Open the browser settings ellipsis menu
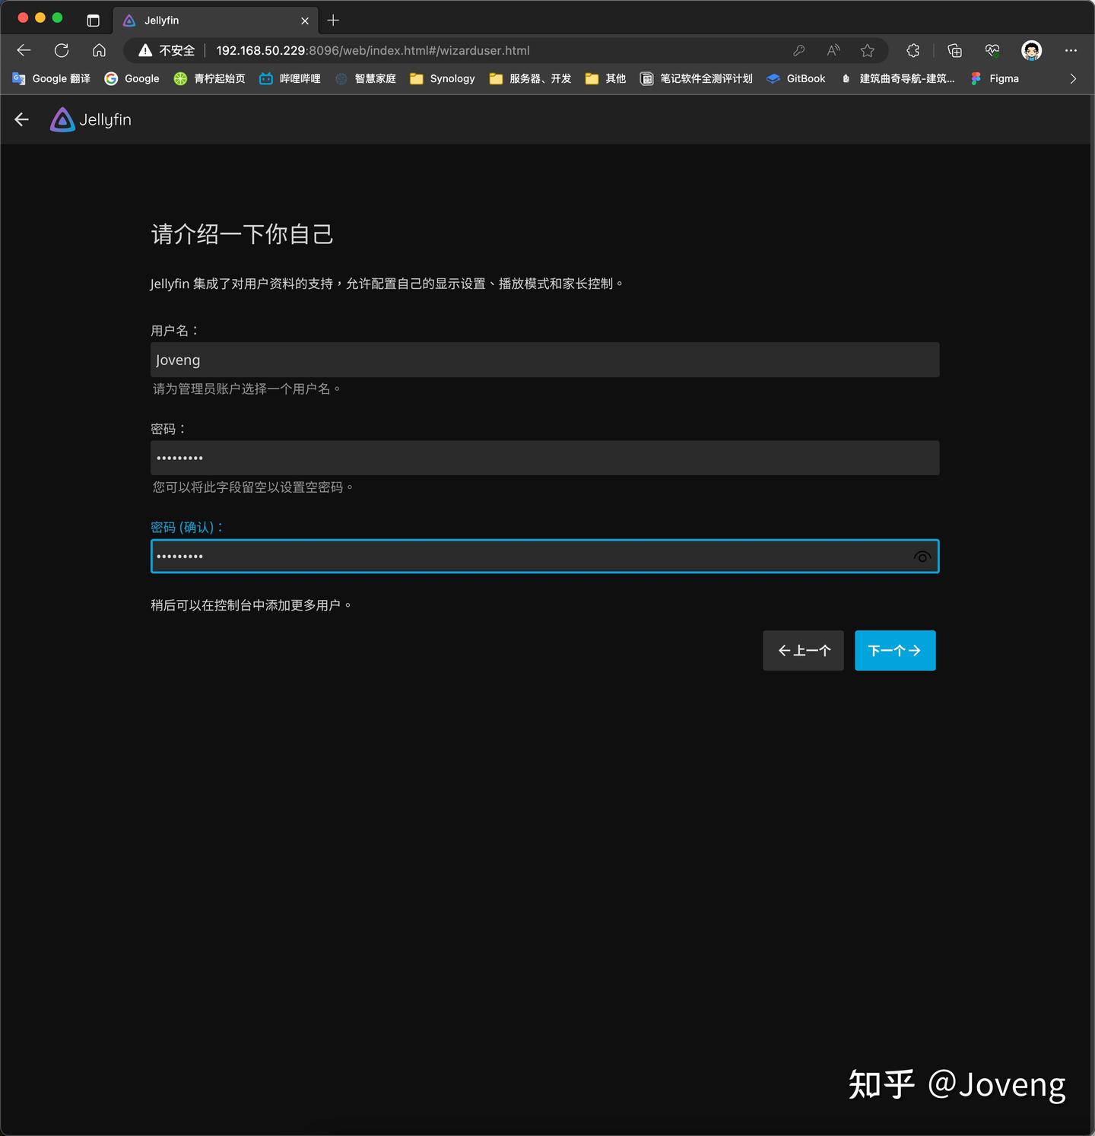The height and width of the screenshot is (1136, 1095). [1071, 50]
